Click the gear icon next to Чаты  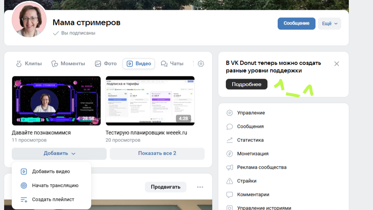tap(201, 64)
